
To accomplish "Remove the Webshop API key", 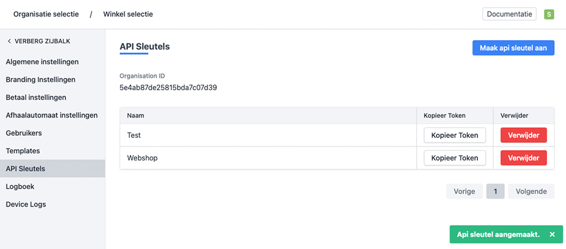I will point(523,158).
